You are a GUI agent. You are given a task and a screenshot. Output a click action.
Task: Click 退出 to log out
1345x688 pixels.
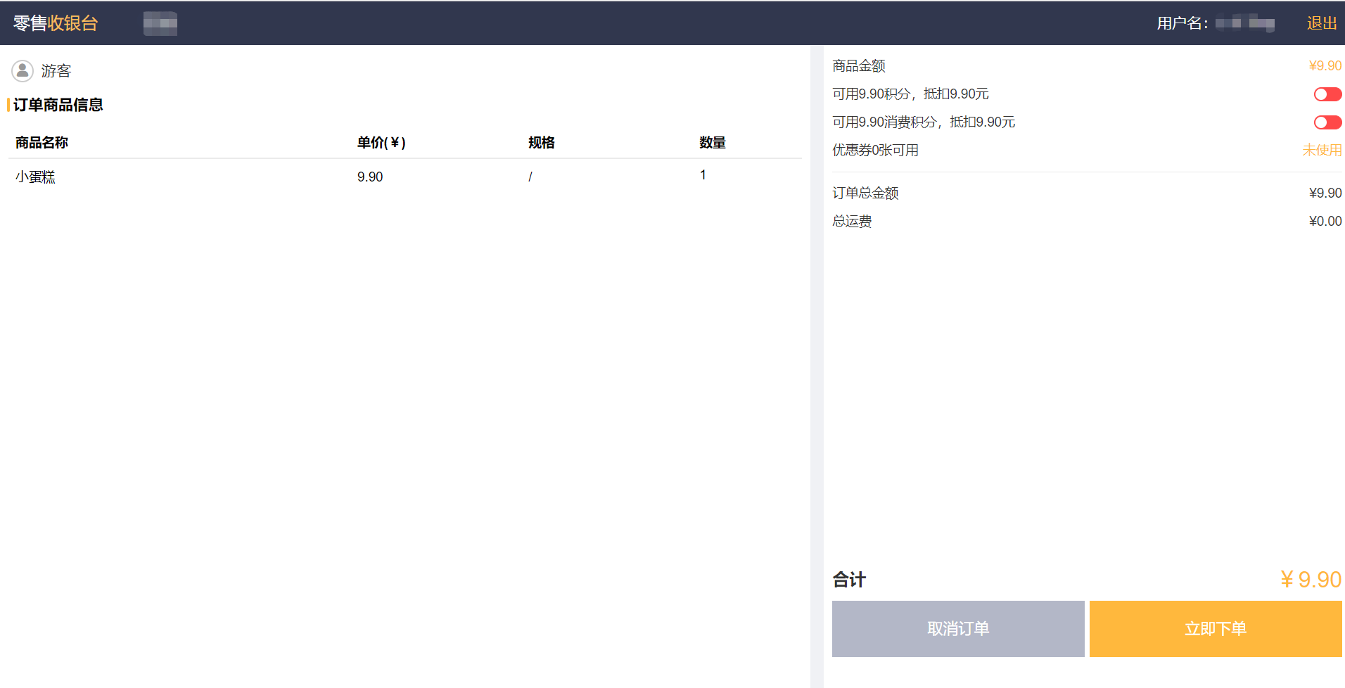pos(1321,23)
